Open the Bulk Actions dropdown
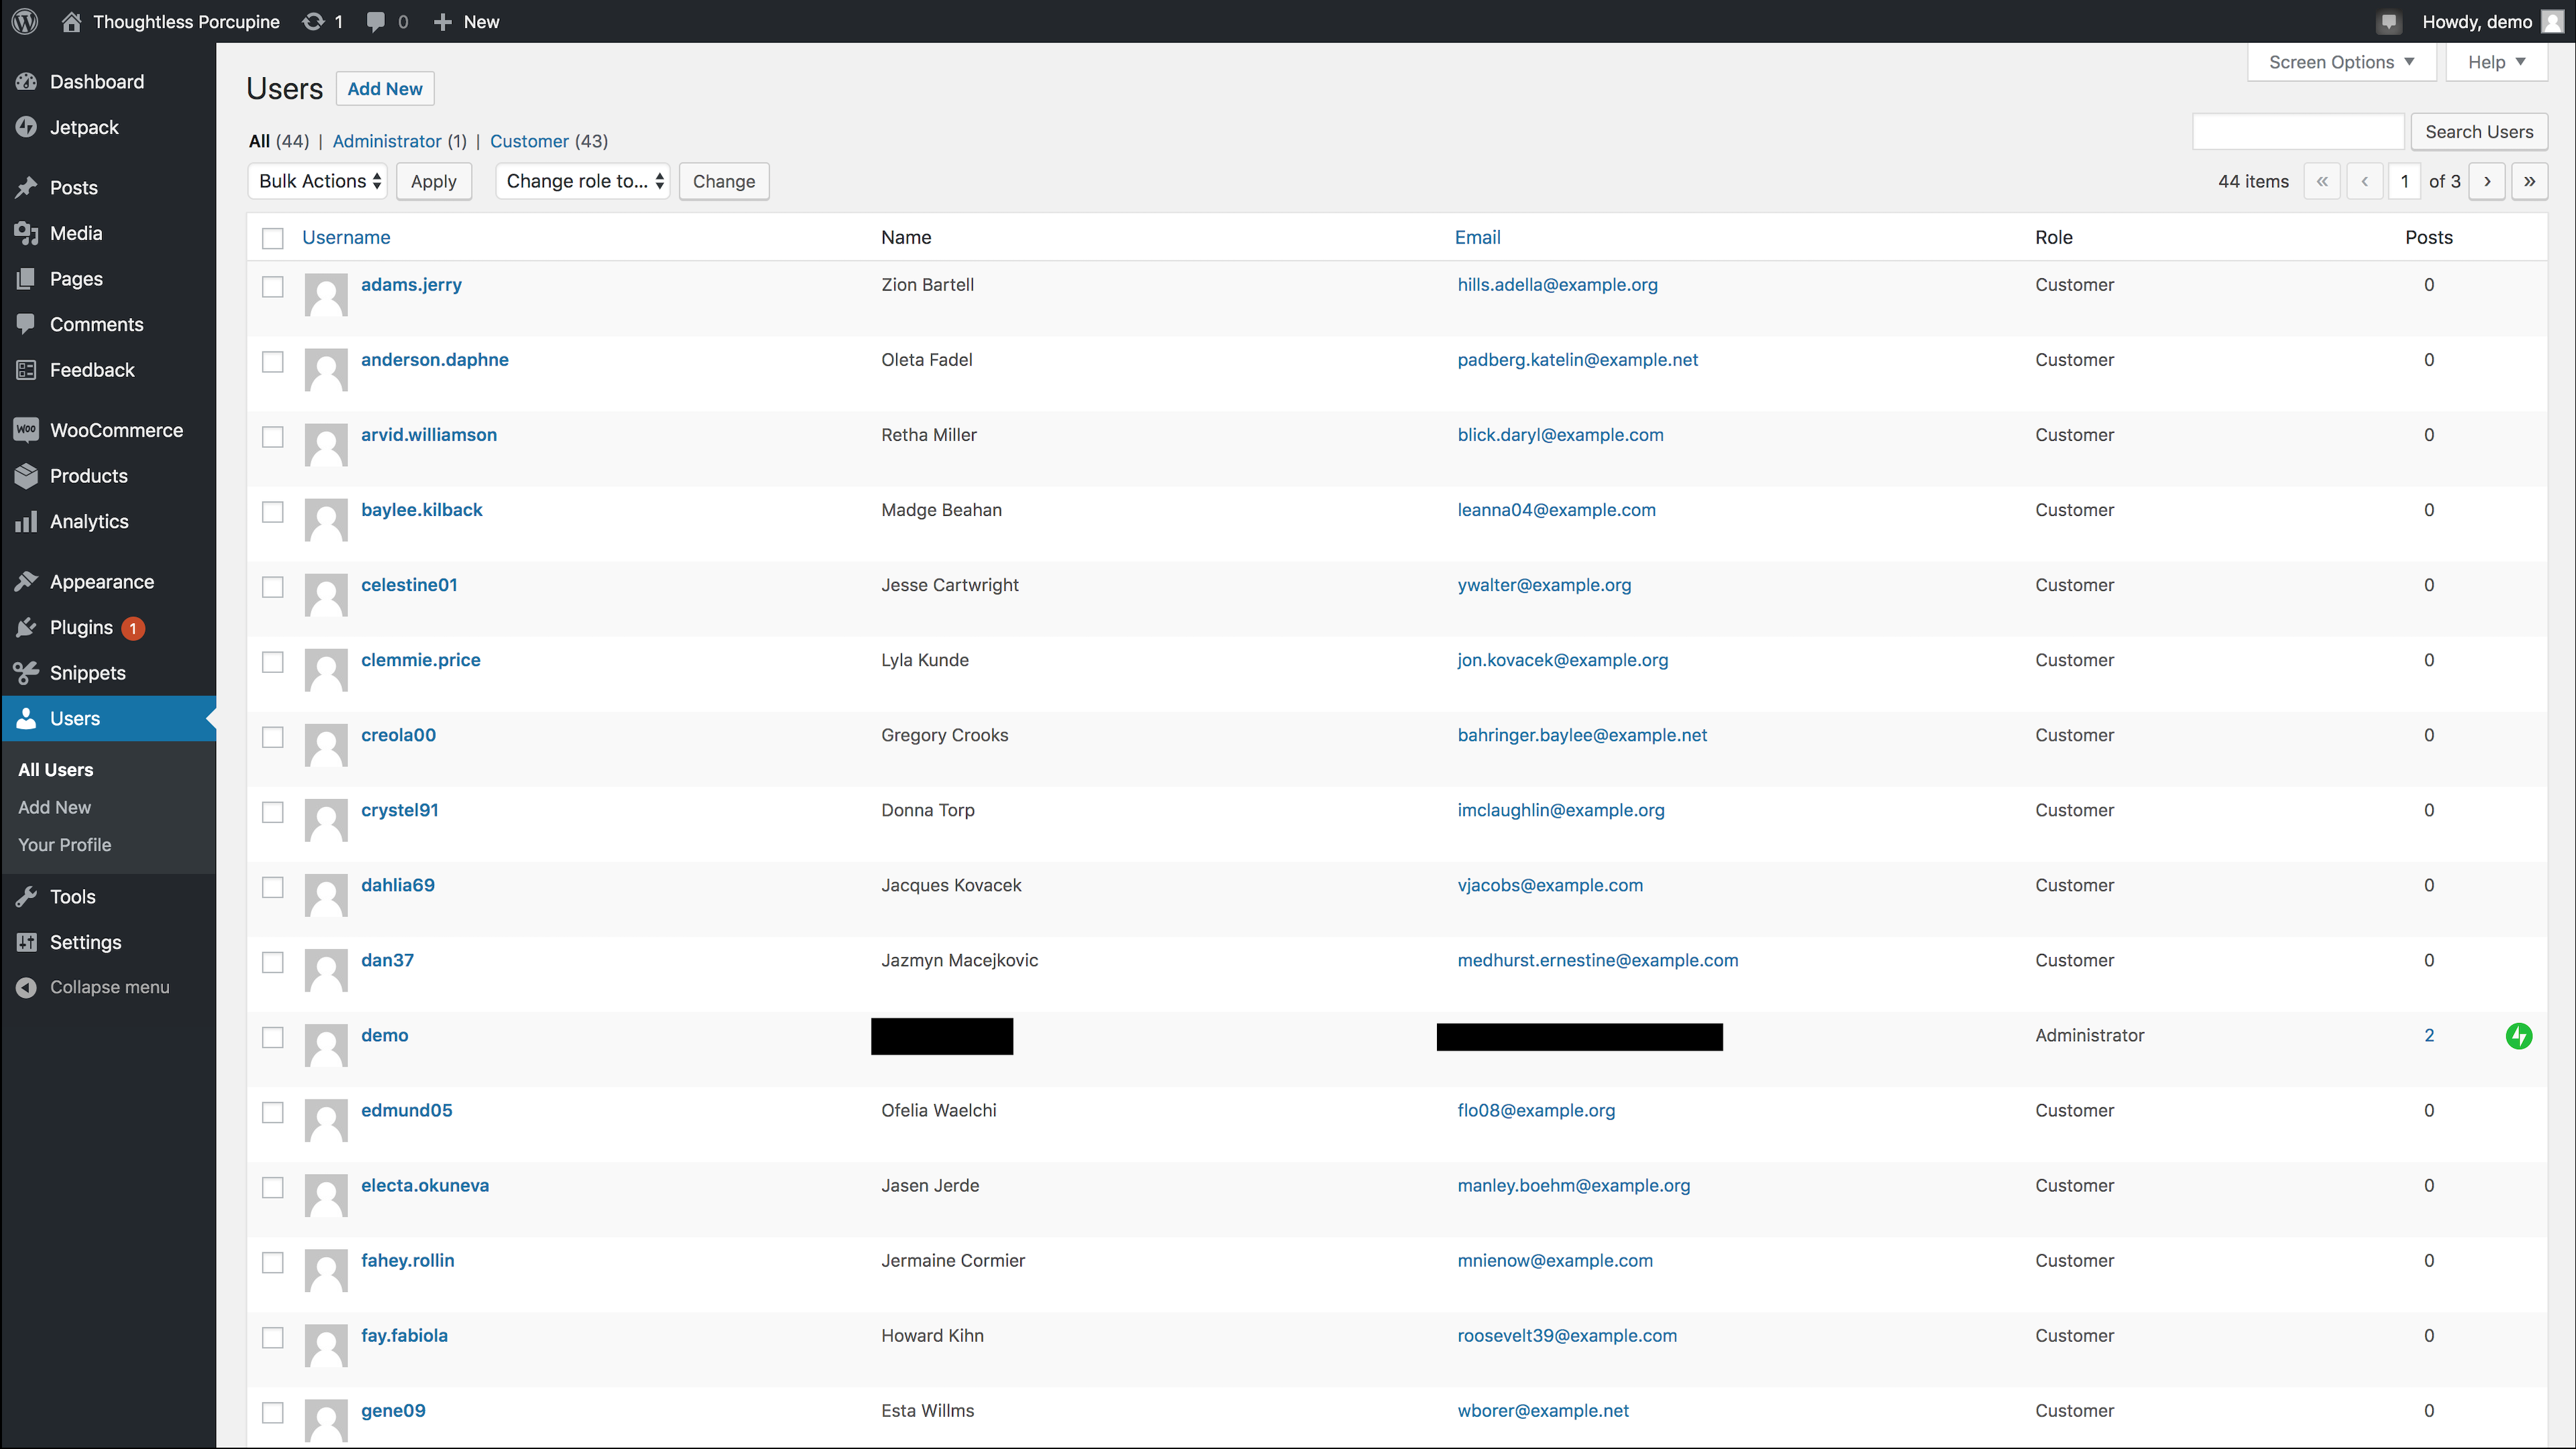The image size is (2576, 1449). point(318,181)
